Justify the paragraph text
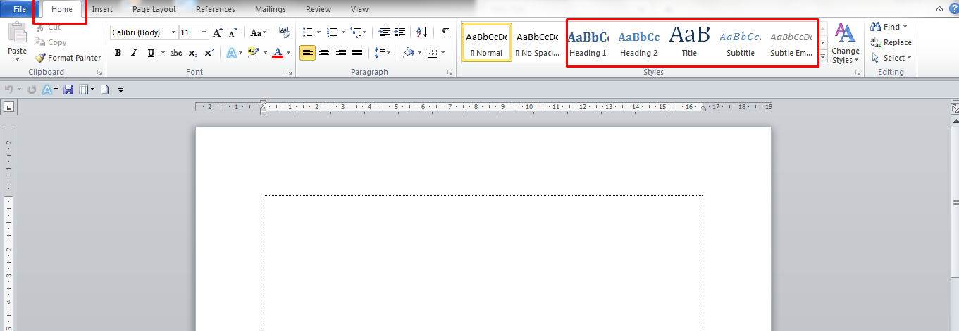This screenshot has height=331, width=959. click(357, 53)
